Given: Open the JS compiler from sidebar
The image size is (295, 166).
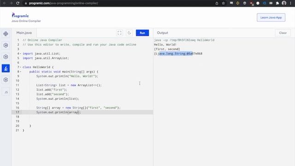Looking at the screenshot, I should 6,92.
